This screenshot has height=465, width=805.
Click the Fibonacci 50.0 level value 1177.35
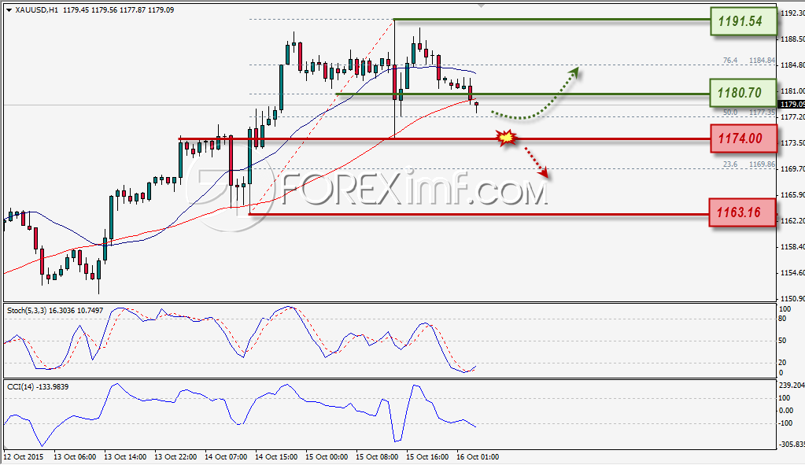762,113
